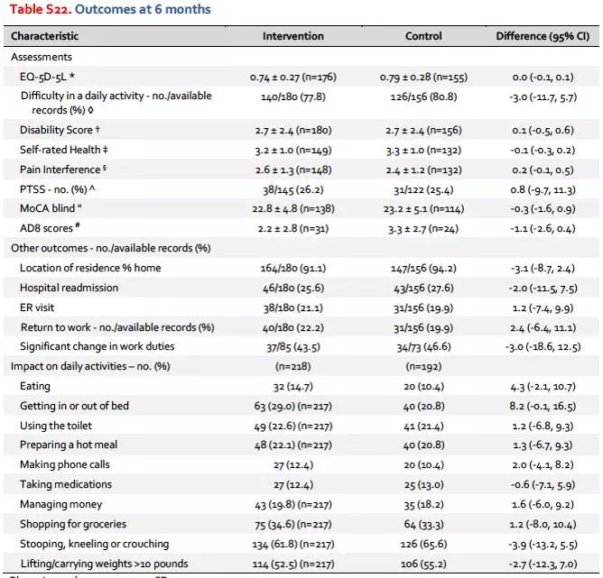Select difference value 8.2 (-0.1, 16.5)
The width and height of the screenshot is (603, 578).
(543, 406)
